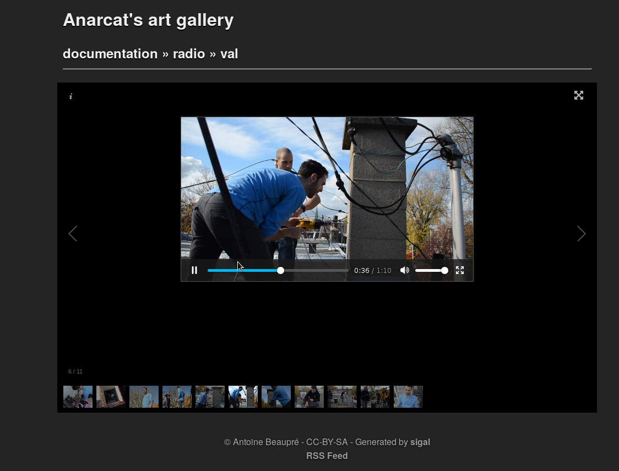The width and height of the screenshot is (619, 471).
Task: Enter fullscreen from video player controls
Action: [460, 270]
